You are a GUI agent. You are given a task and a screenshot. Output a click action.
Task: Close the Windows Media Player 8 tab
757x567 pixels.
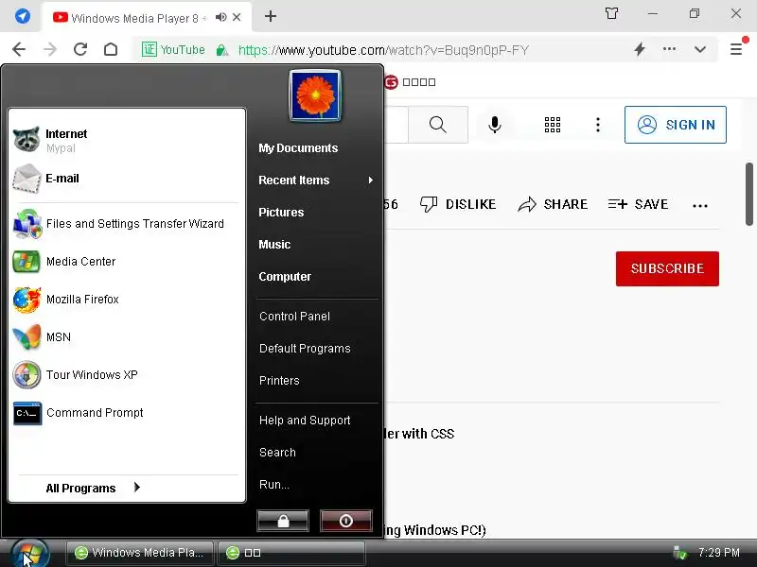(237, 17)
